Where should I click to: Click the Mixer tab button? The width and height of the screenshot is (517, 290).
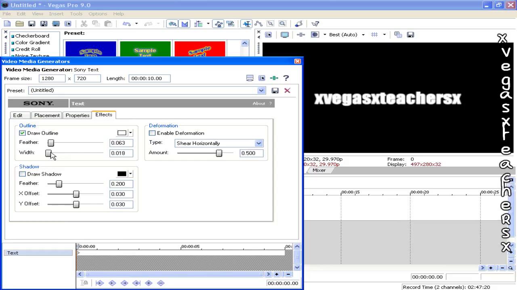(x=319, y=170)
